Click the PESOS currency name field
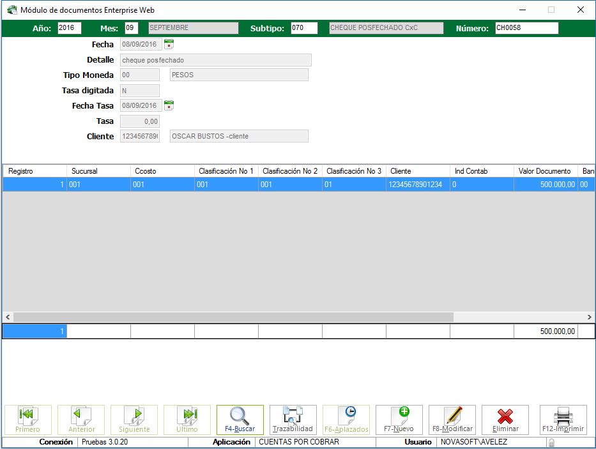596x449 pixels. (x=239, y=75)
